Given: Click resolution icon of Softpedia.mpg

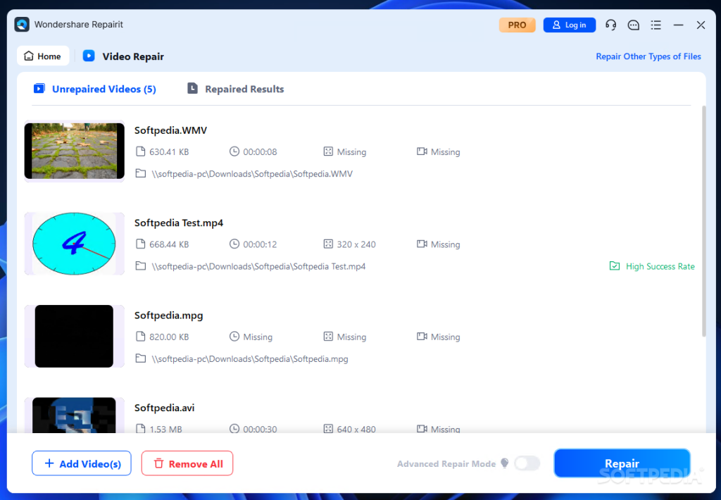Looking at the screenshot, I should click(x=328, y=337).
